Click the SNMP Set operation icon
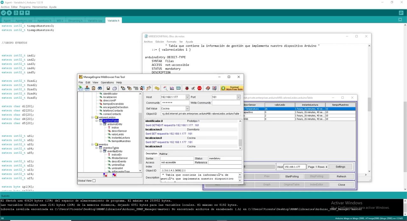Image resolution: width=407 pixels, height=221 pixels. [x=142, y=88]
